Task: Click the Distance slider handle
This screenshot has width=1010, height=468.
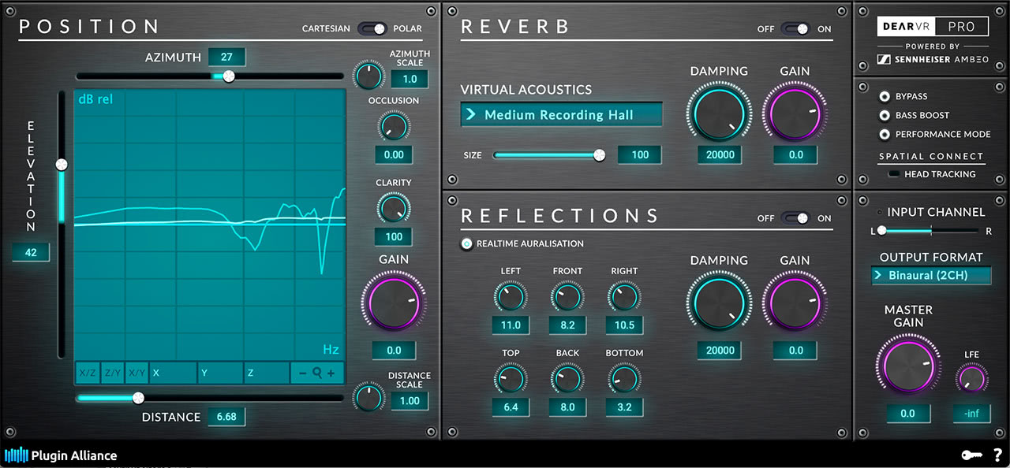Action: (x=138, y=398)
